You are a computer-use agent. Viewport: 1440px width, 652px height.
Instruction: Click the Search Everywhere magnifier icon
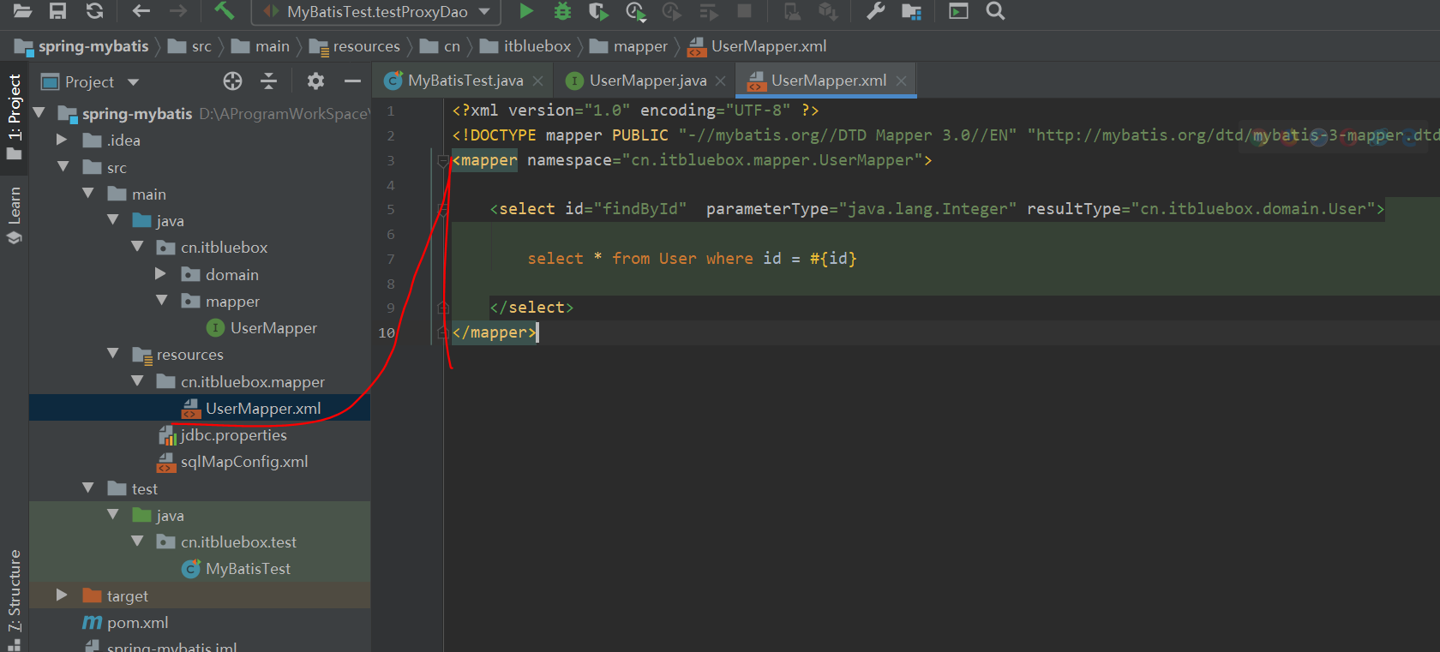[995, 11]
